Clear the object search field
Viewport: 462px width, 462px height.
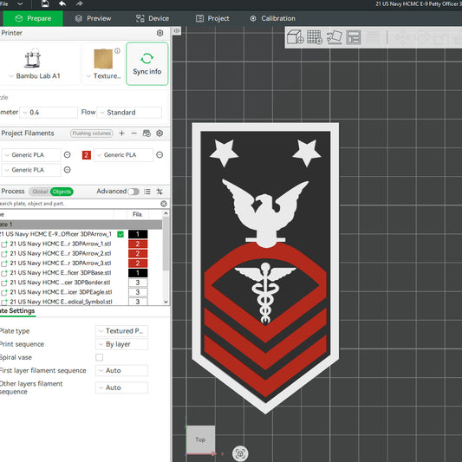(x=164, y=204)
